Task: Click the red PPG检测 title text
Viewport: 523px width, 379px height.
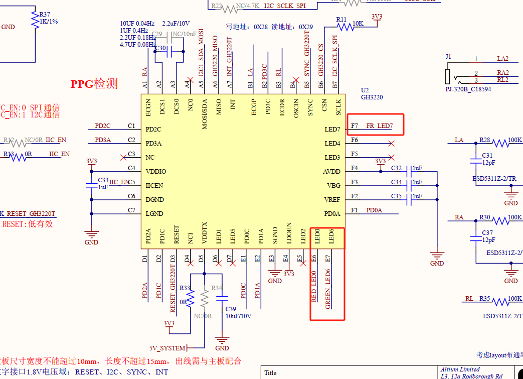Action: 94,84
